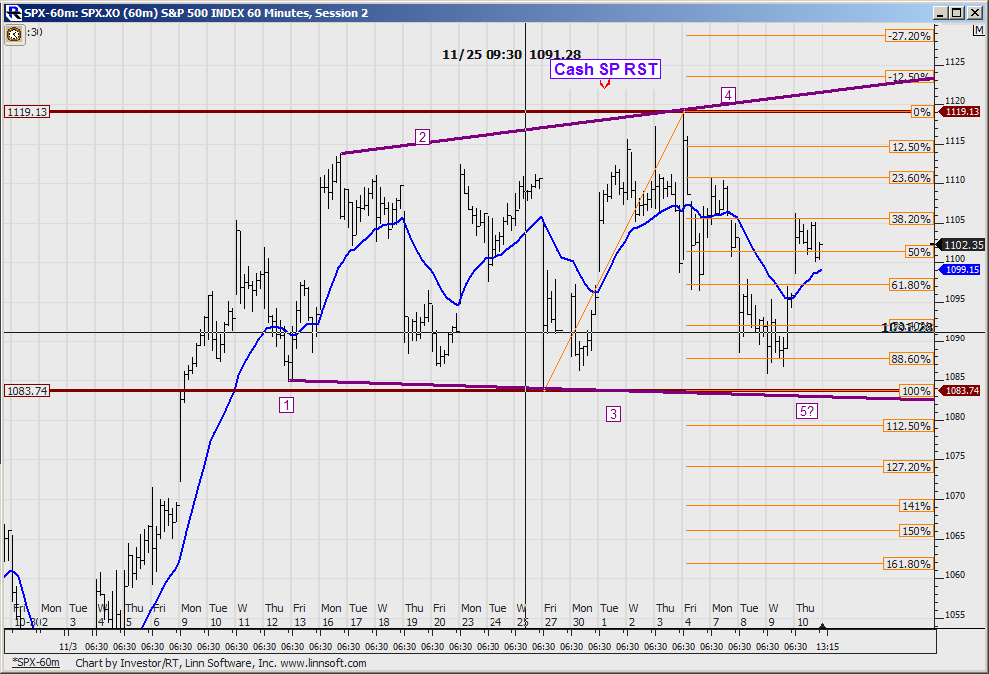Click the clock periodicity icon at top-left
989x674 pixels.
(14, 33)
